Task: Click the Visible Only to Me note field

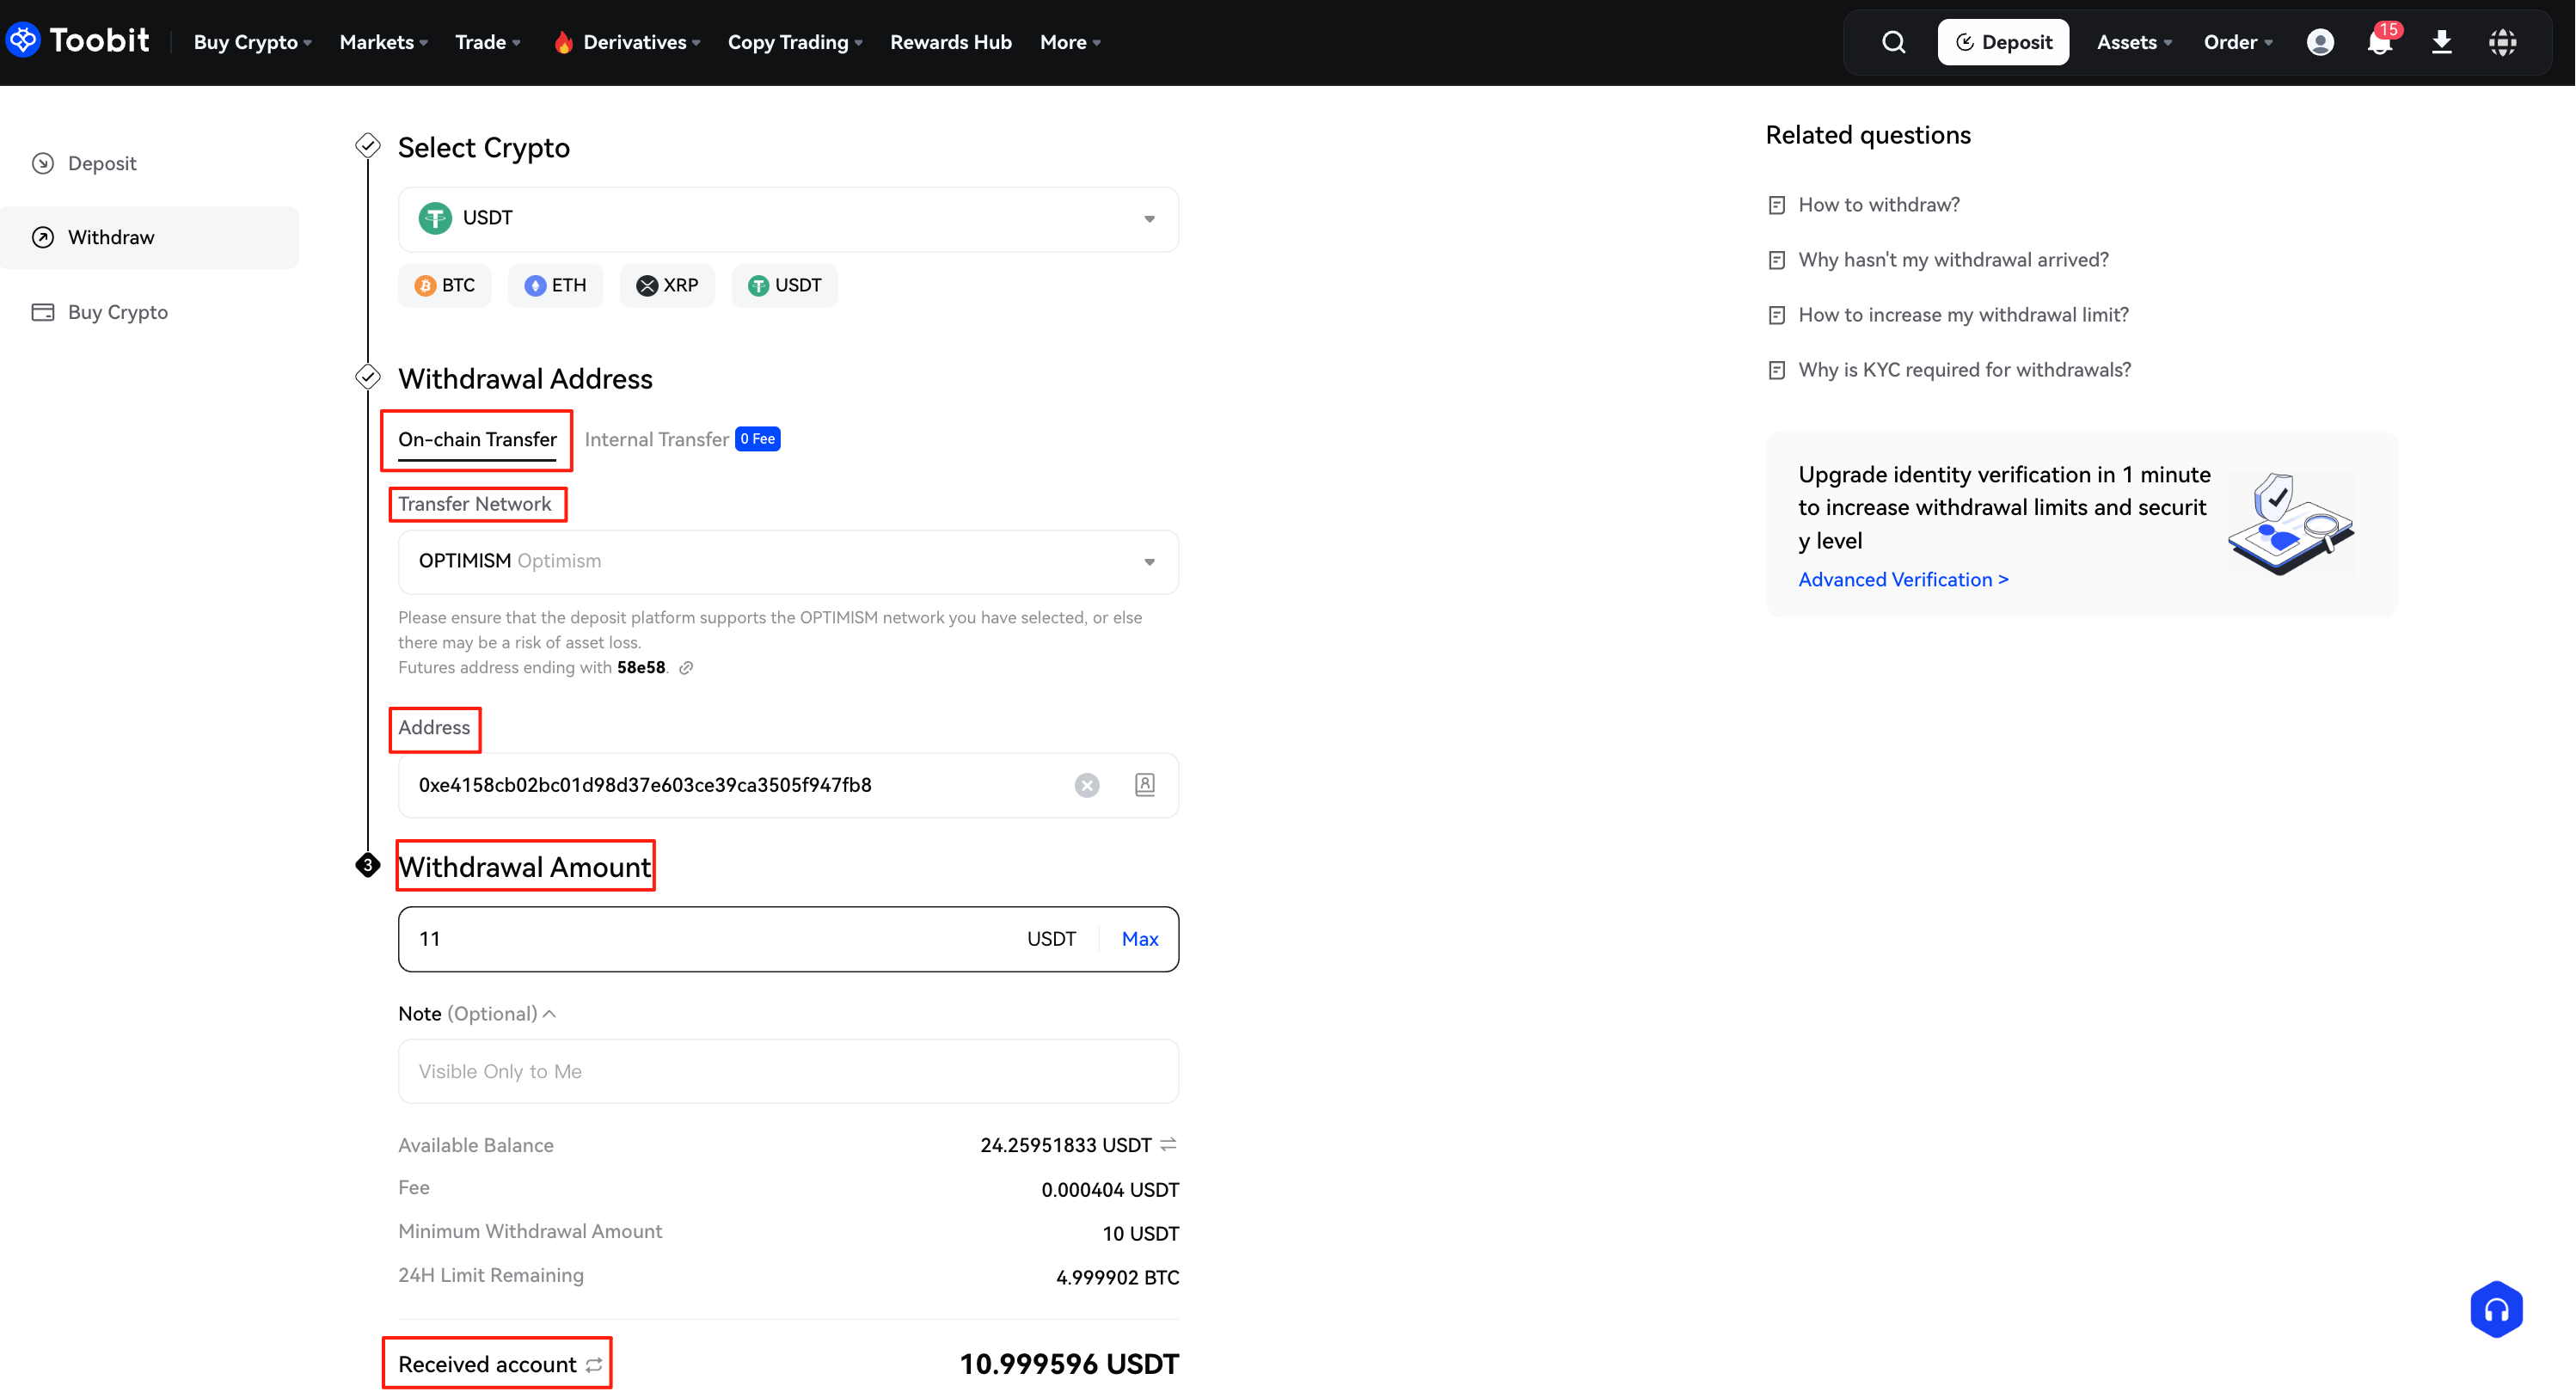Action: pos(787,1071)
